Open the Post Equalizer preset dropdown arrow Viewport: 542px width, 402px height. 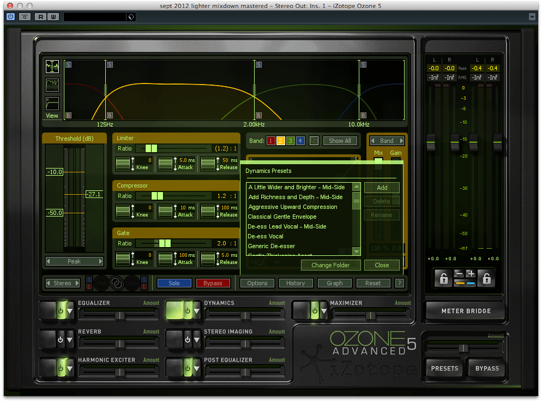(x=197, y=368)
